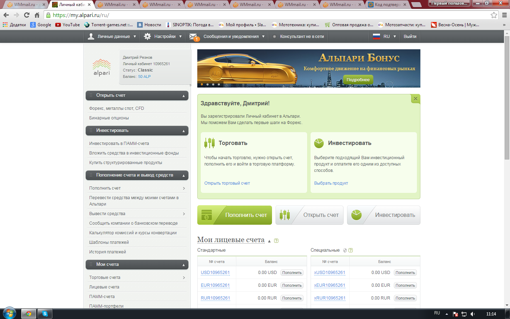Click the page vertical scrollbar thumb

[x=507, y=97]
